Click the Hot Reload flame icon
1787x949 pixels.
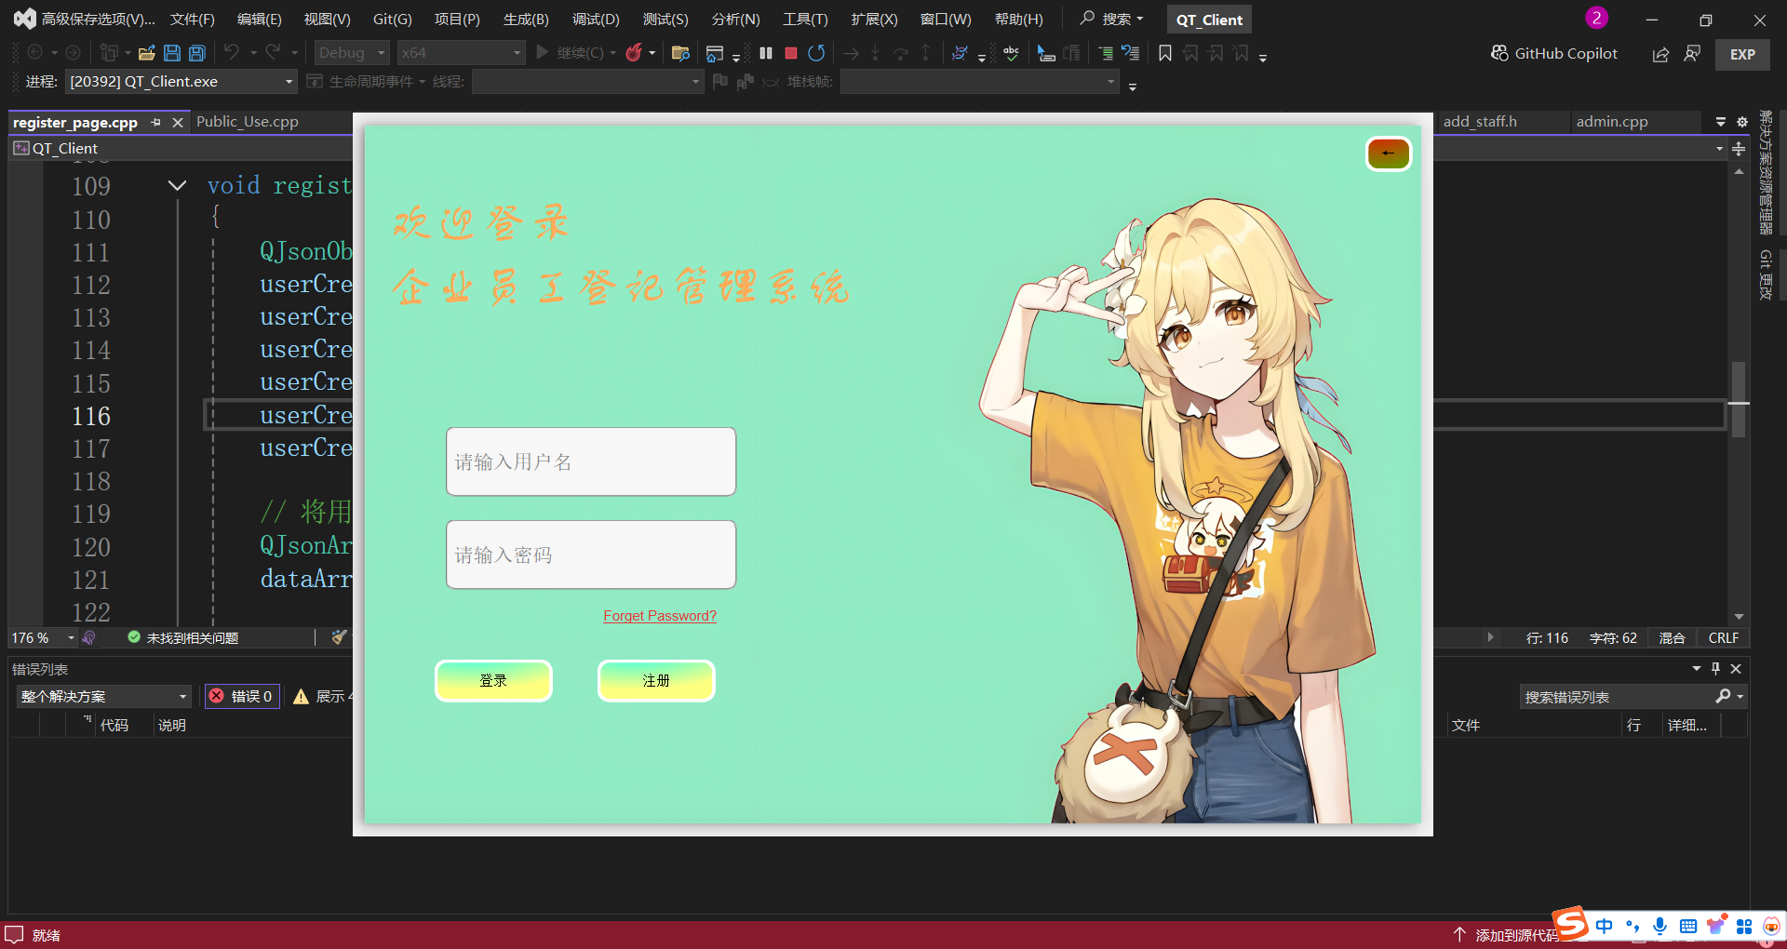click(x=634, y=53)
